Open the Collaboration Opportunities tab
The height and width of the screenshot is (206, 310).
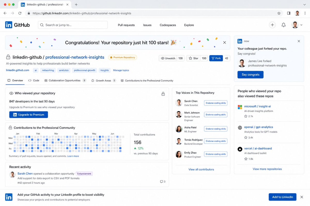[65, 80]
